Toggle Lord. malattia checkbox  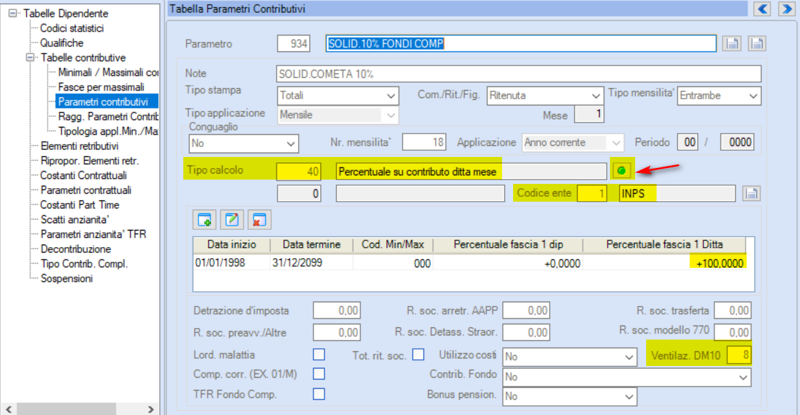(319, 354)
